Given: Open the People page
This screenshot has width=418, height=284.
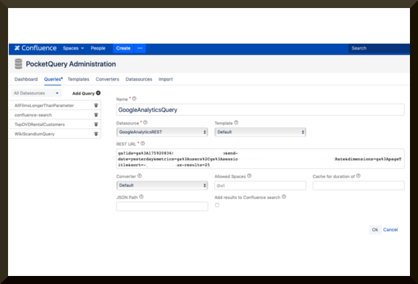Looking at the screenshot, I should coord(98,48).
